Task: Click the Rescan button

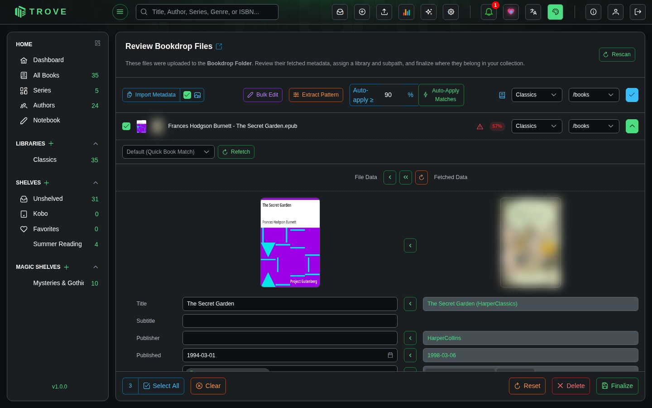Action: tap(617, 54)
